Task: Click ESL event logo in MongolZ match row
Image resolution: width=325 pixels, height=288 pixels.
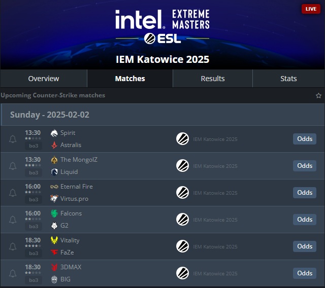Action: [x=182, y=166]
